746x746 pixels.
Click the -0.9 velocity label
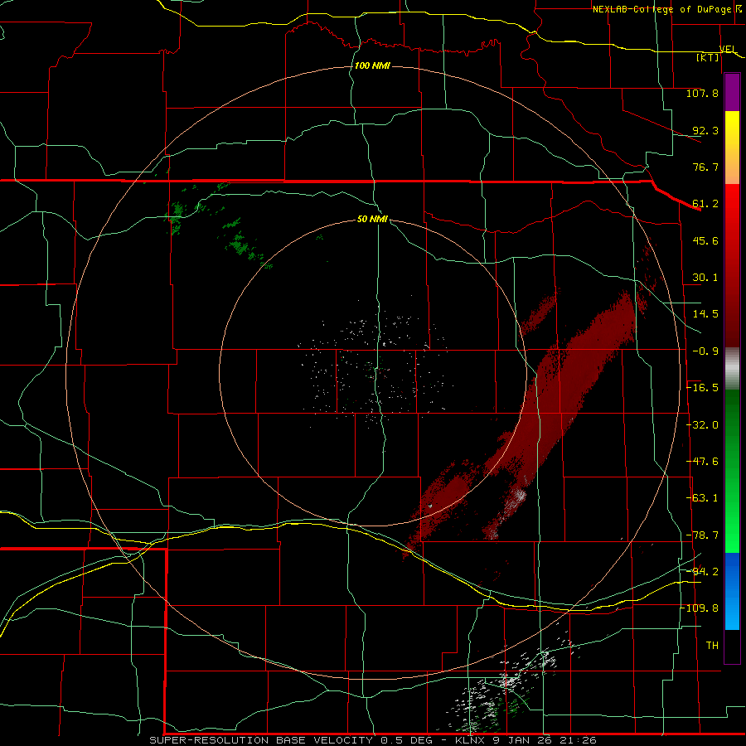[x=705, y=351]
